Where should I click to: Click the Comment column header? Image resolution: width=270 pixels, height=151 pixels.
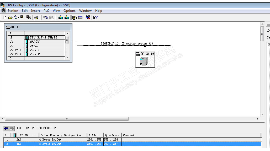click(191, 135)
